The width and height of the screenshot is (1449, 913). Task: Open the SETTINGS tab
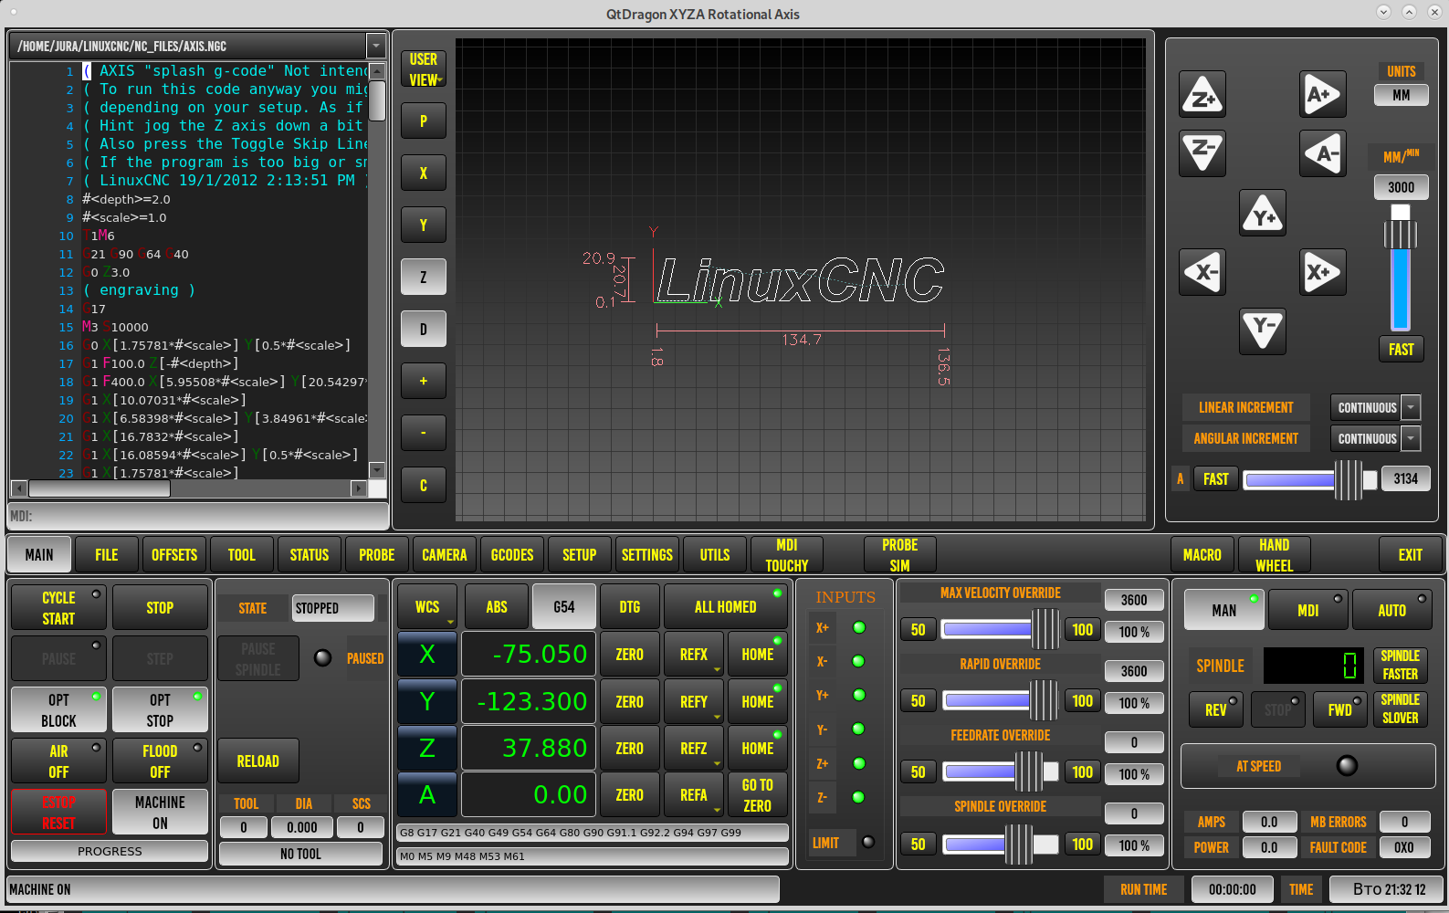647,554
